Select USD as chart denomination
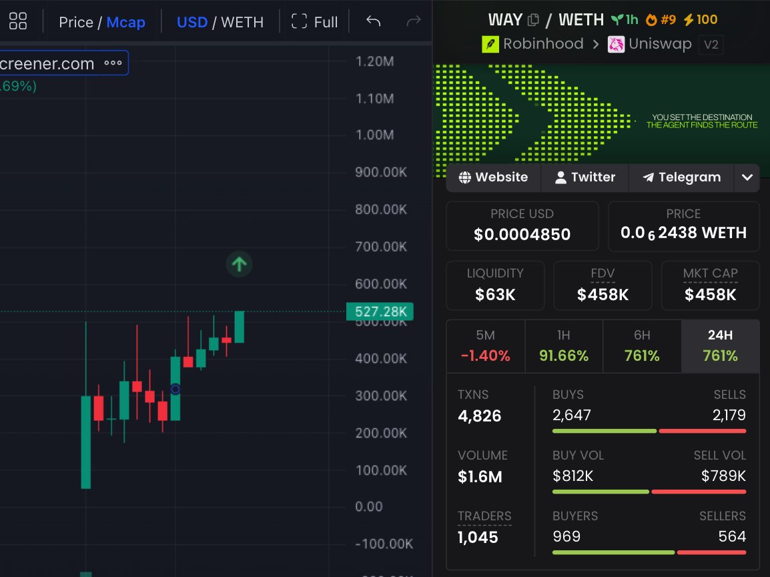Viewport: 770px width, 577px height. 192,22
